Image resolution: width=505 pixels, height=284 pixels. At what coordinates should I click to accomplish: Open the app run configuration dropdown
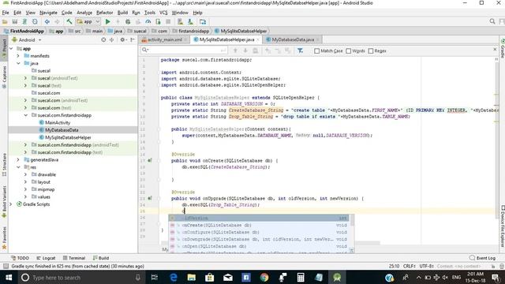(x=88, y=21)
